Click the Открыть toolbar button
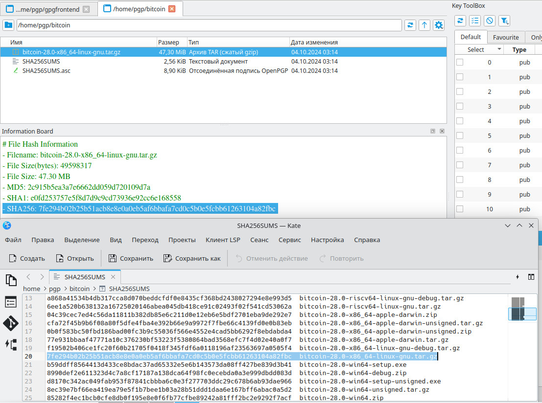542x403 pixels. tap(75, 258)
